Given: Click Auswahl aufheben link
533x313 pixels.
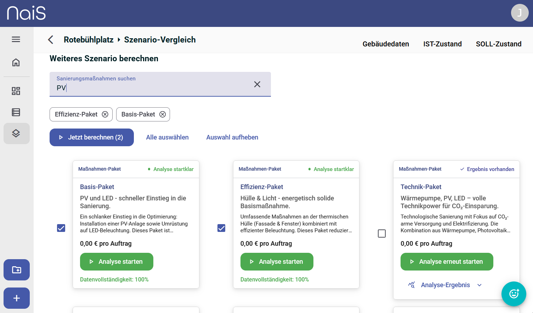Looking at the screenshot, I should click(x=232, y=137).
